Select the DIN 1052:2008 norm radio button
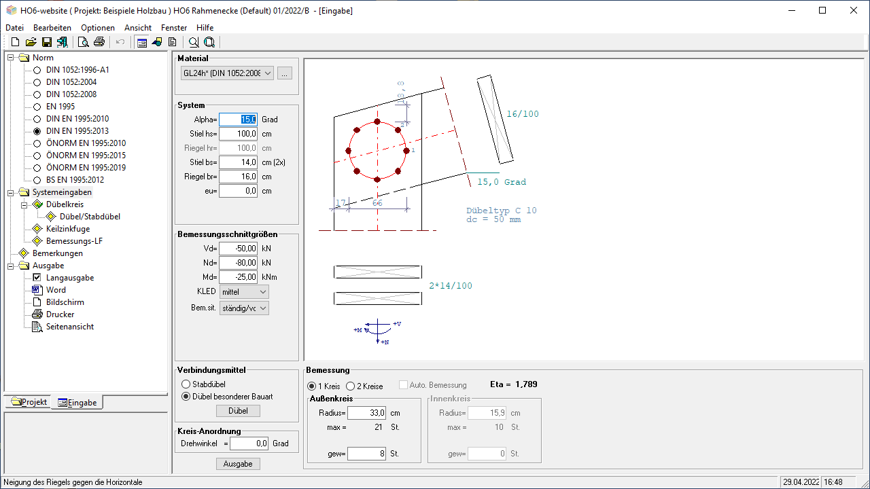The image size is (870, 489). [37, 94]
